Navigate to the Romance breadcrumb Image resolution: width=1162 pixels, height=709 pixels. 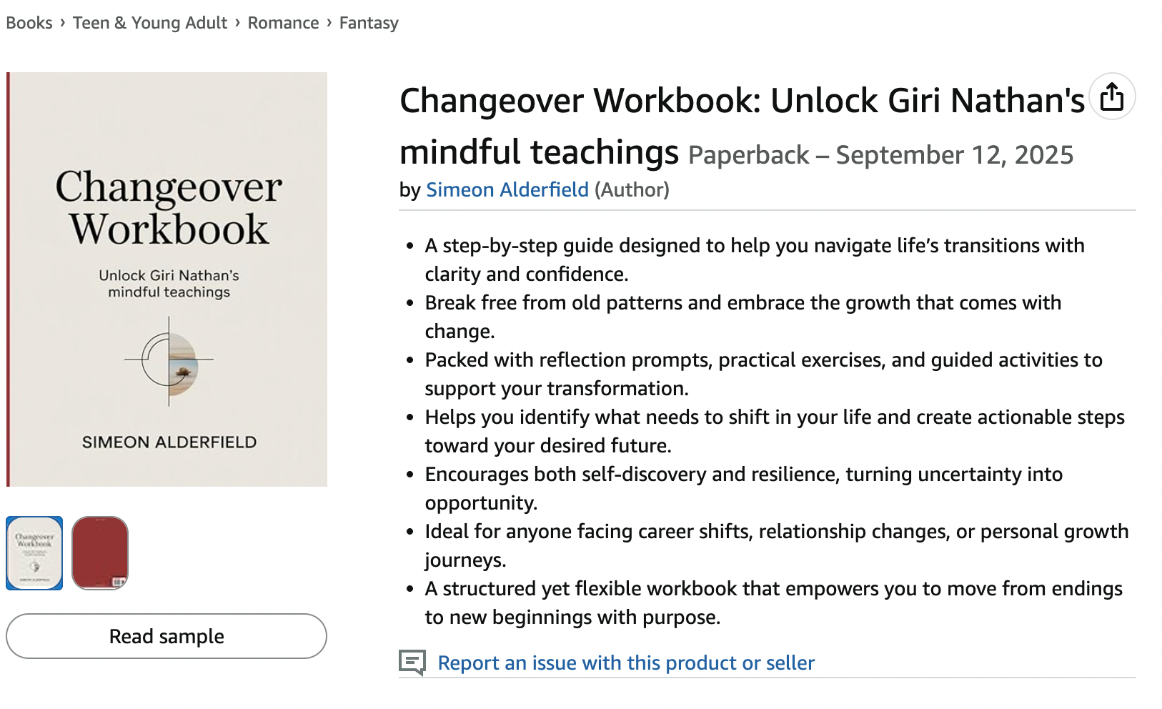click(x=283, y=23)
